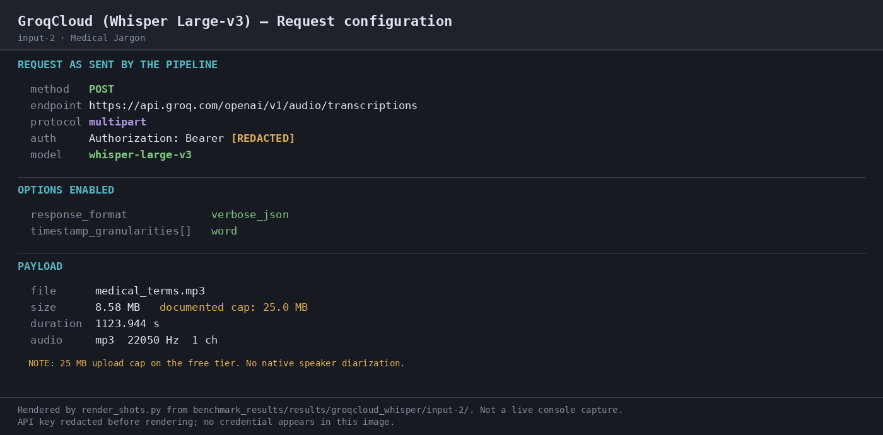
Task: Click the title 'GroqCloud (Whisper Large-v3) — Request configuration'
Action: click(235, 21)
